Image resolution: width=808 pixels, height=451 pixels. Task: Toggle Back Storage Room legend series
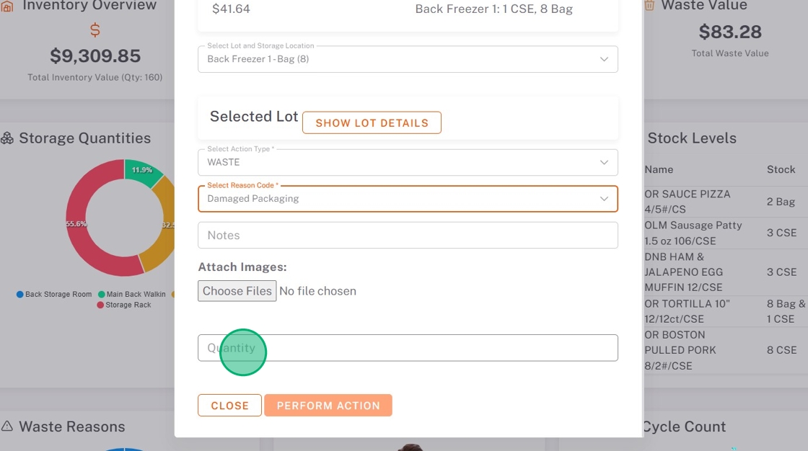click(55, 294)
